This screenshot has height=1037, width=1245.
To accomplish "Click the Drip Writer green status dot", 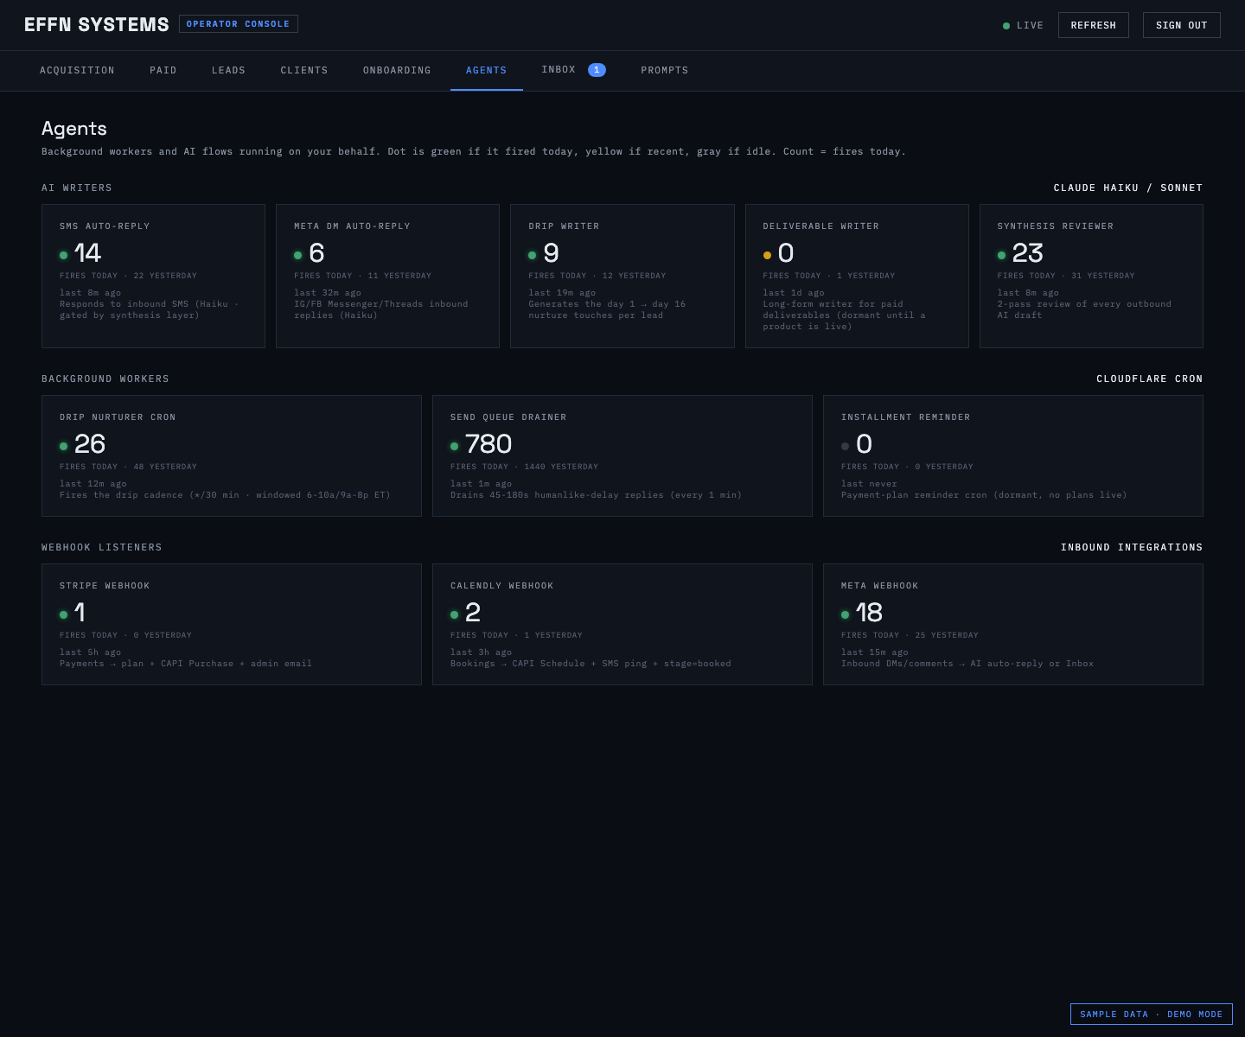I will pos(533,255).
